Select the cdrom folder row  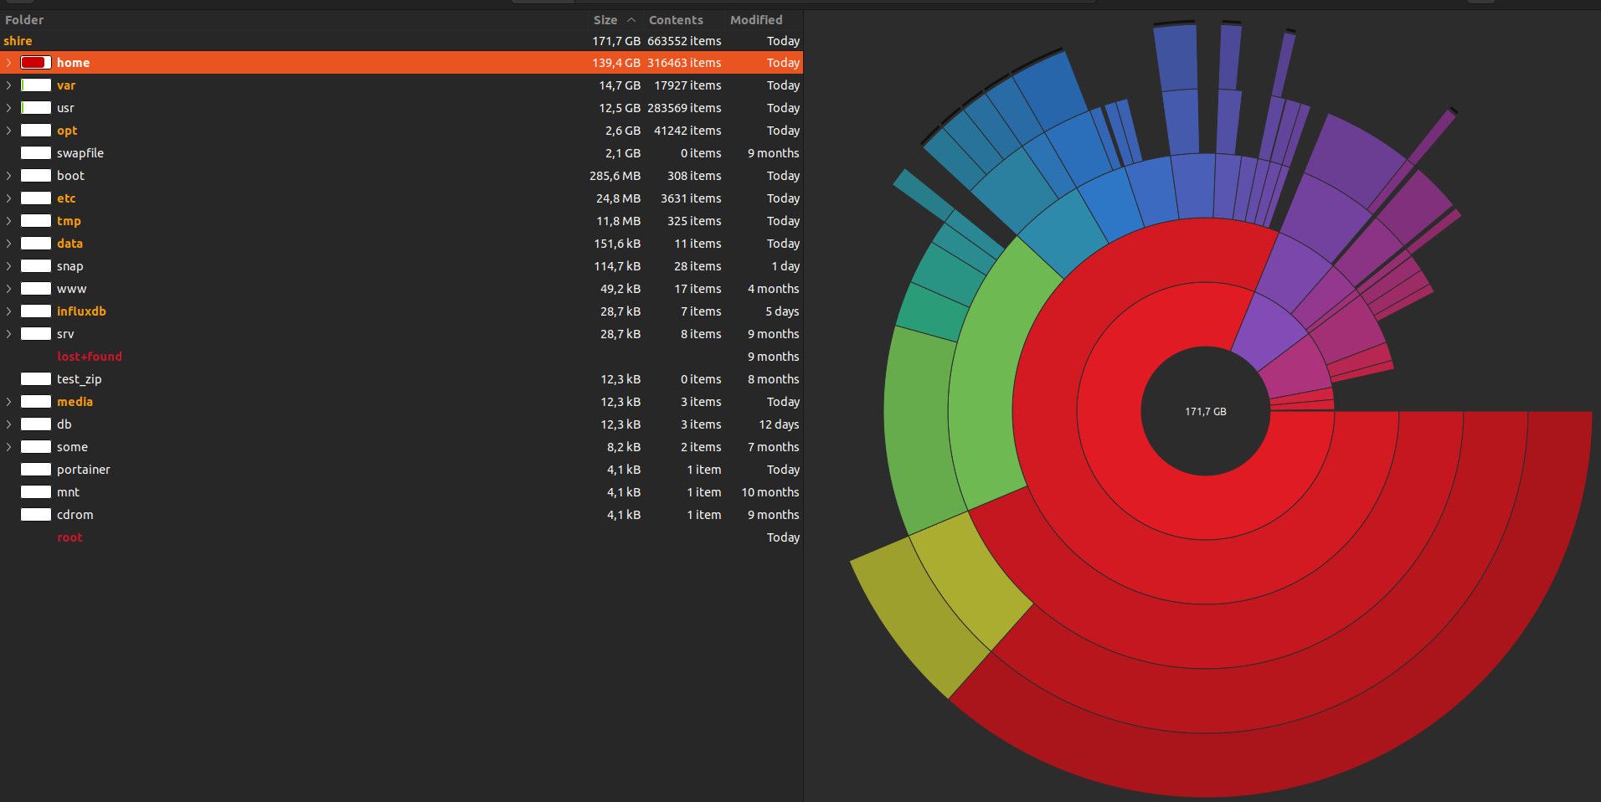[x=75, y=515]
